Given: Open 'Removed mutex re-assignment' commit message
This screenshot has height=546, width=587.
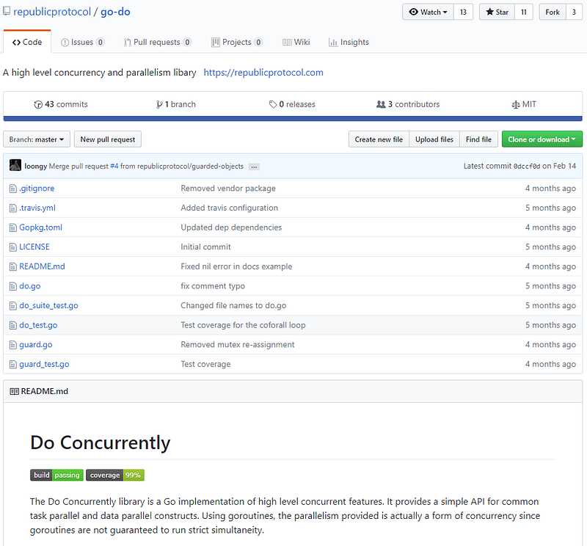Looking at the screenshot, I should click(237, 344).
